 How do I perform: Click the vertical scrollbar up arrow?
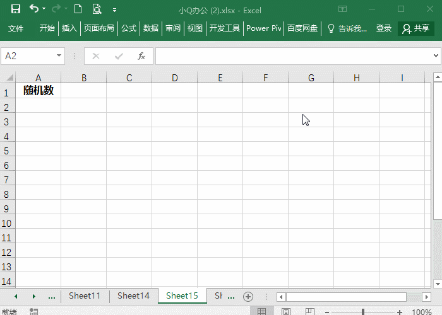438,77
